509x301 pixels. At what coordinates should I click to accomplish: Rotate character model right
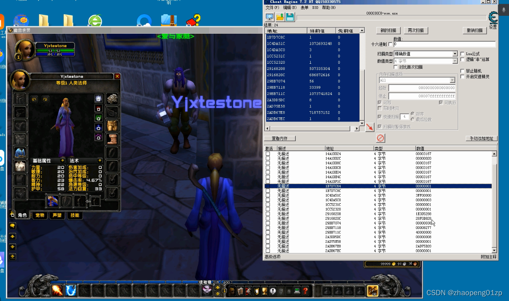(45, 99)
